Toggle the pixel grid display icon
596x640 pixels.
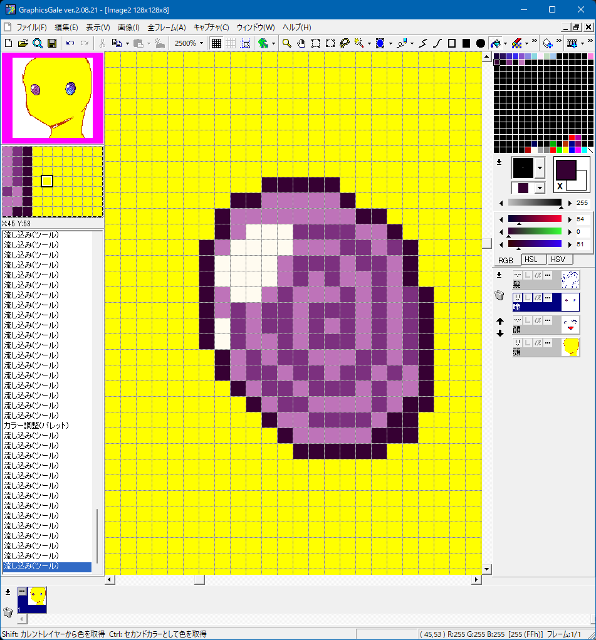click(x=216, y=43)
